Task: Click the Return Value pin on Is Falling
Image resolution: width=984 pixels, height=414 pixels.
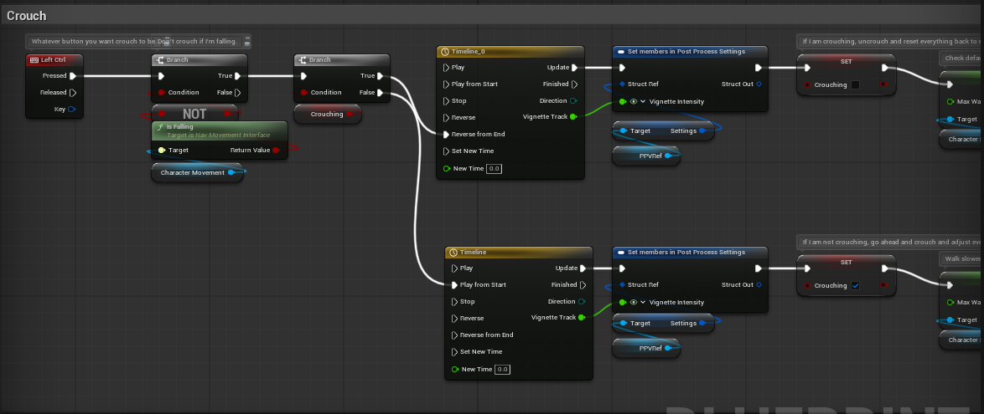Action: pyautogui.click(x=277, y=151)
